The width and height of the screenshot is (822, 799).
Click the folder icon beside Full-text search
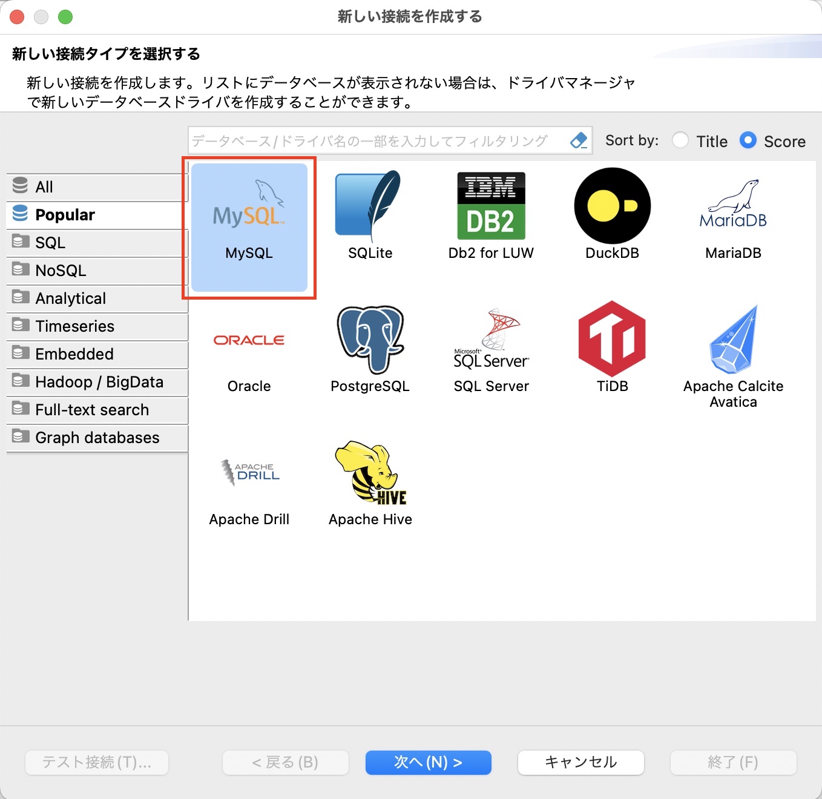coord(21,409)
